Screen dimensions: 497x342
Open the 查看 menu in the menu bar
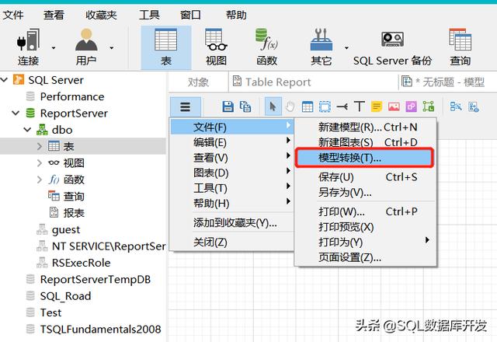54,15
